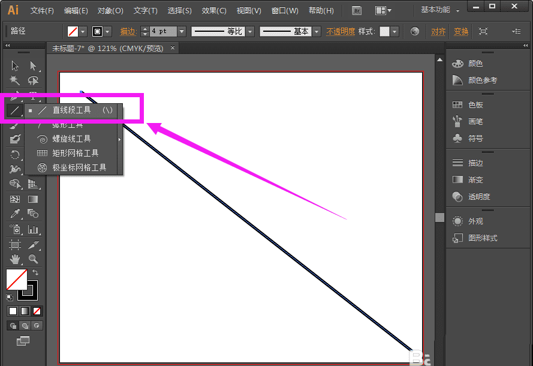Tear off the line tools flyout

[119, 139]
